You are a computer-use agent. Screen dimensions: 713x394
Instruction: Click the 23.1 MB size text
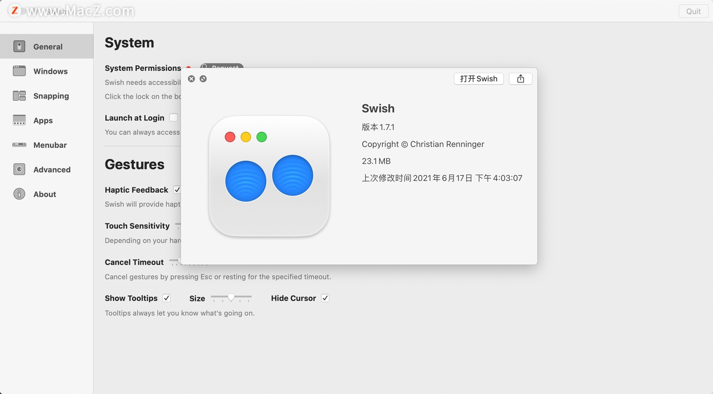click(376, 161)
